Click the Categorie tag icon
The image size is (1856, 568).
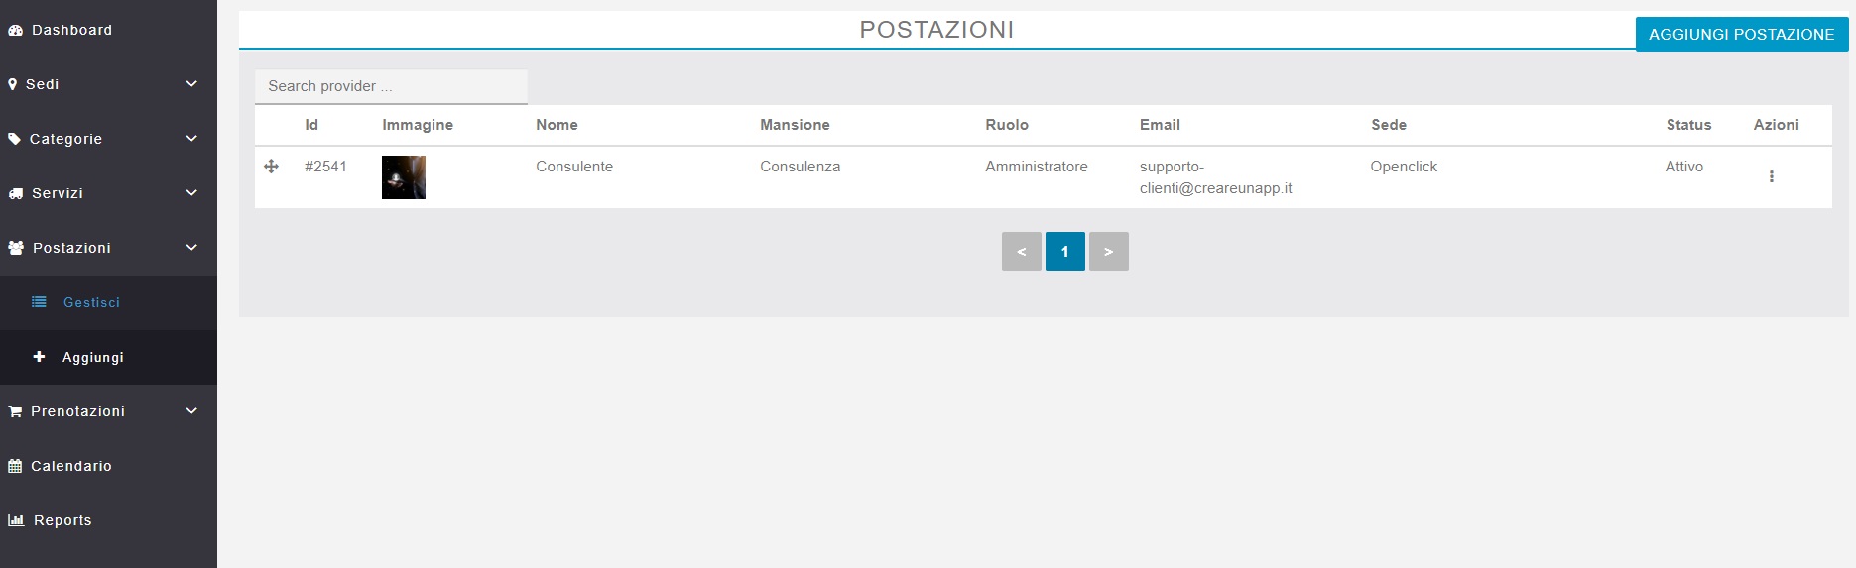[14, 139]
